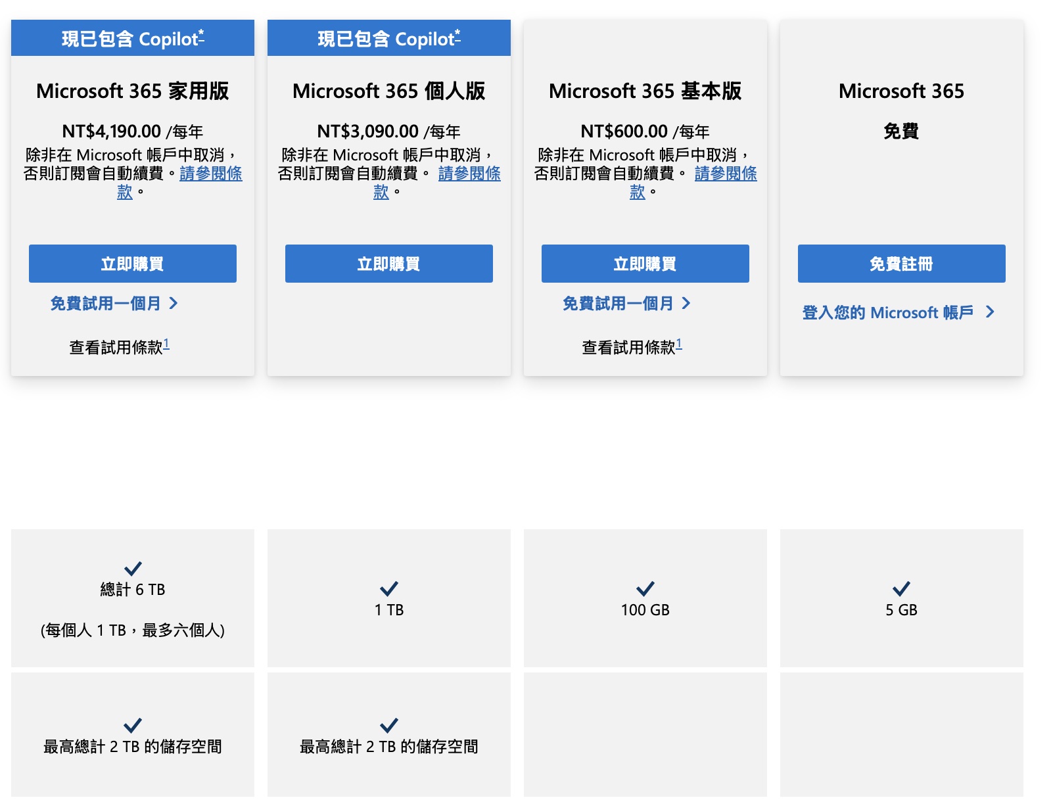This screenshot has height=802, width=1053.
Task: Click the 總計 6 TB text
Action: click(x=133, y=590)
